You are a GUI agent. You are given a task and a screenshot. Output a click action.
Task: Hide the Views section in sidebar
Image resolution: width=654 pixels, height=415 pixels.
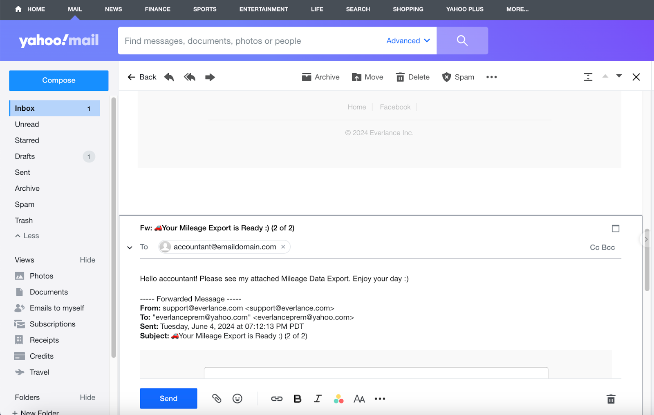(87, 260)
